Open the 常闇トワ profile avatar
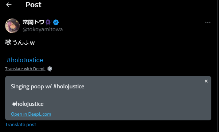219x132 pixels. click(x=12, y=26)
